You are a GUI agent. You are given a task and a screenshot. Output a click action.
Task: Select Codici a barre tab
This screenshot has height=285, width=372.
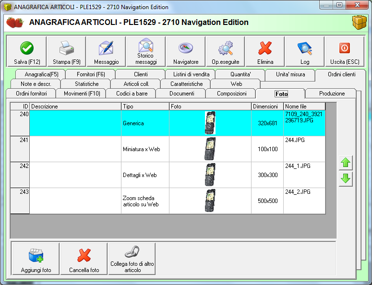pyautogui.click(x=132, y=94)
